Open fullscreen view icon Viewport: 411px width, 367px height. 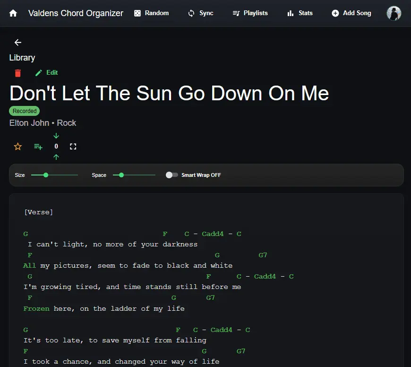coord(73,147)
